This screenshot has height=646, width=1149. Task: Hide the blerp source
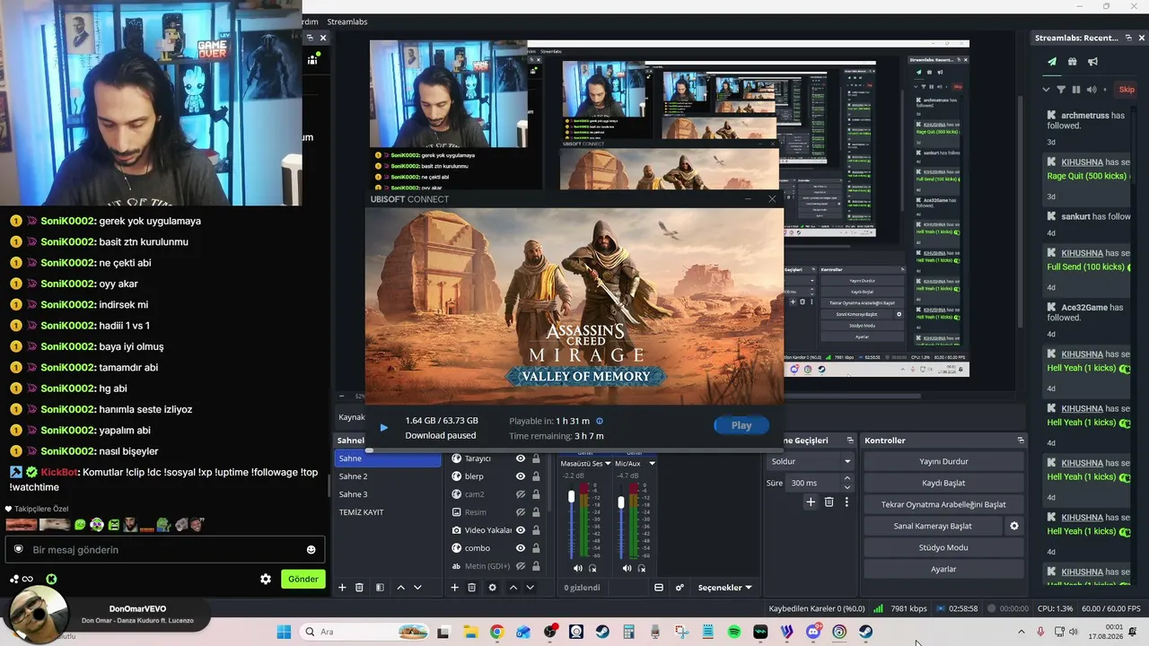[520, 476]
